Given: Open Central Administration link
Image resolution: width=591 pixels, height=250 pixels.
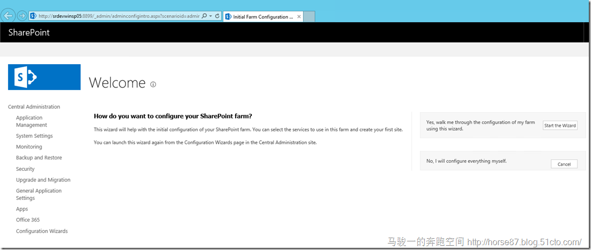Looking at the screenshot, I should point(34,107).
